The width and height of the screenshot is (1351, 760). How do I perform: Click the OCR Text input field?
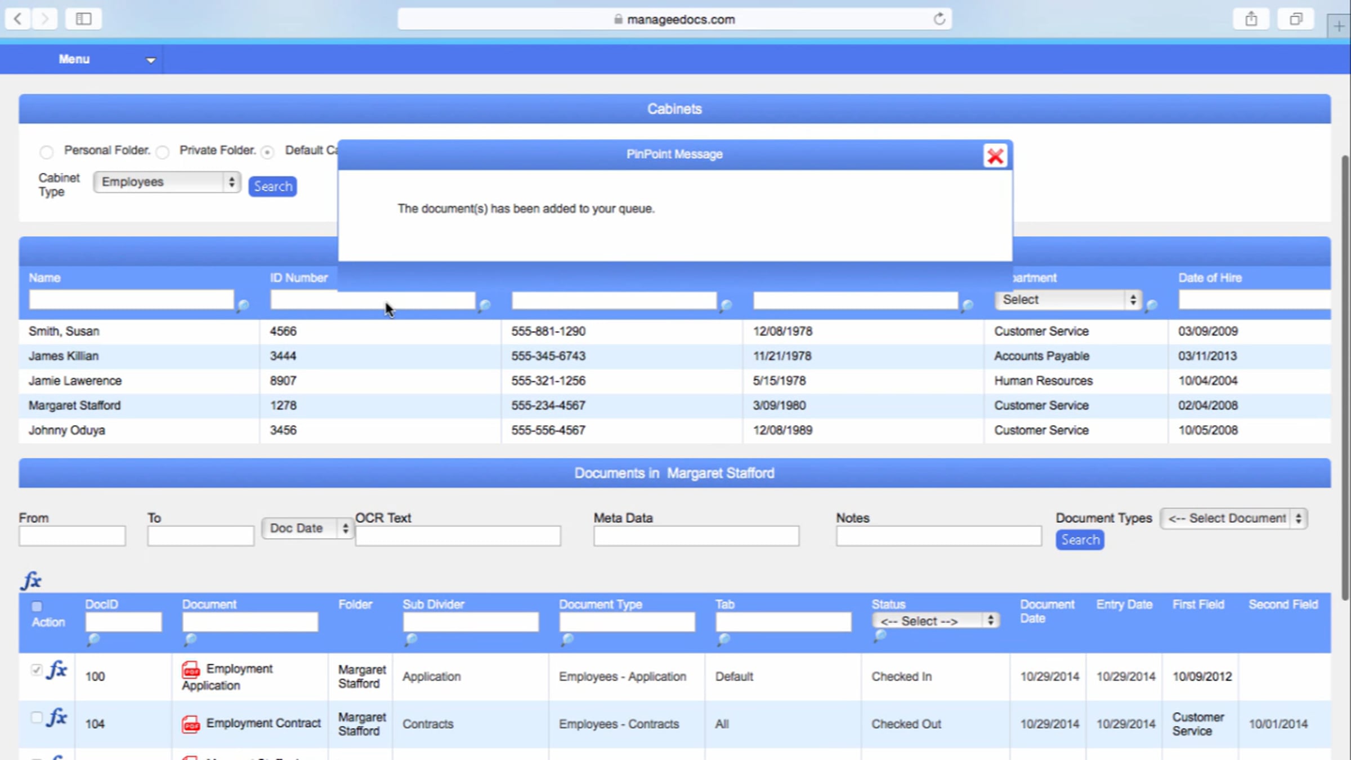click(458, 536)
